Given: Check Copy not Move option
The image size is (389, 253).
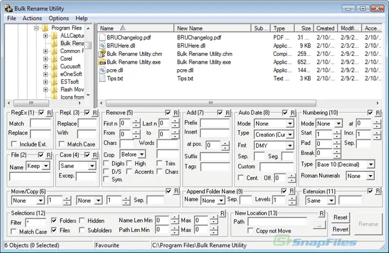Looking at the screenshot, I should point(250,230).
